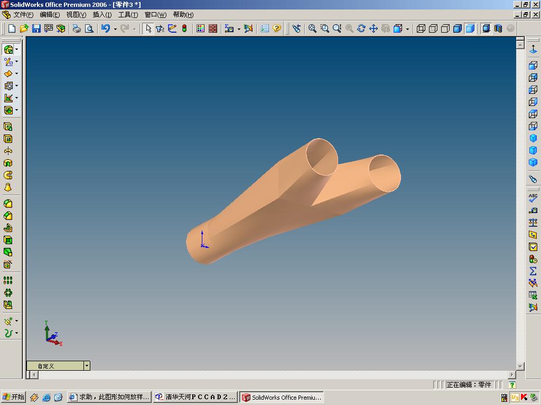Switch to hidden lines removed display
This screenshot has height=405, width=541.
[445, 28]
